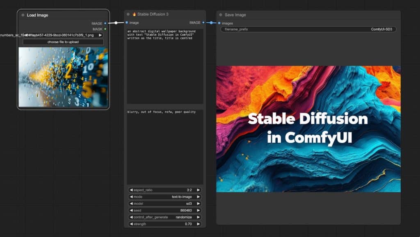Decrease the seed with its left arrow
The image size is (420, 237).
[x=131, y=210]
